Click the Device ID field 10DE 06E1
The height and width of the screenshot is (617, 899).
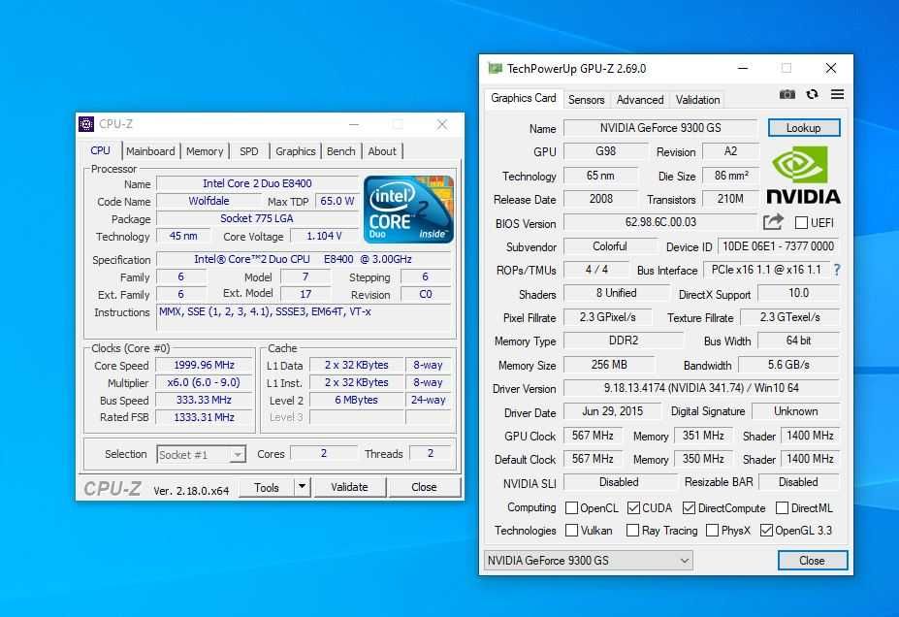[778, 246]
